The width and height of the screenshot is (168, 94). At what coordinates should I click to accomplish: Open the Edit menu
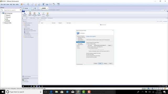(x=4, y=4)
